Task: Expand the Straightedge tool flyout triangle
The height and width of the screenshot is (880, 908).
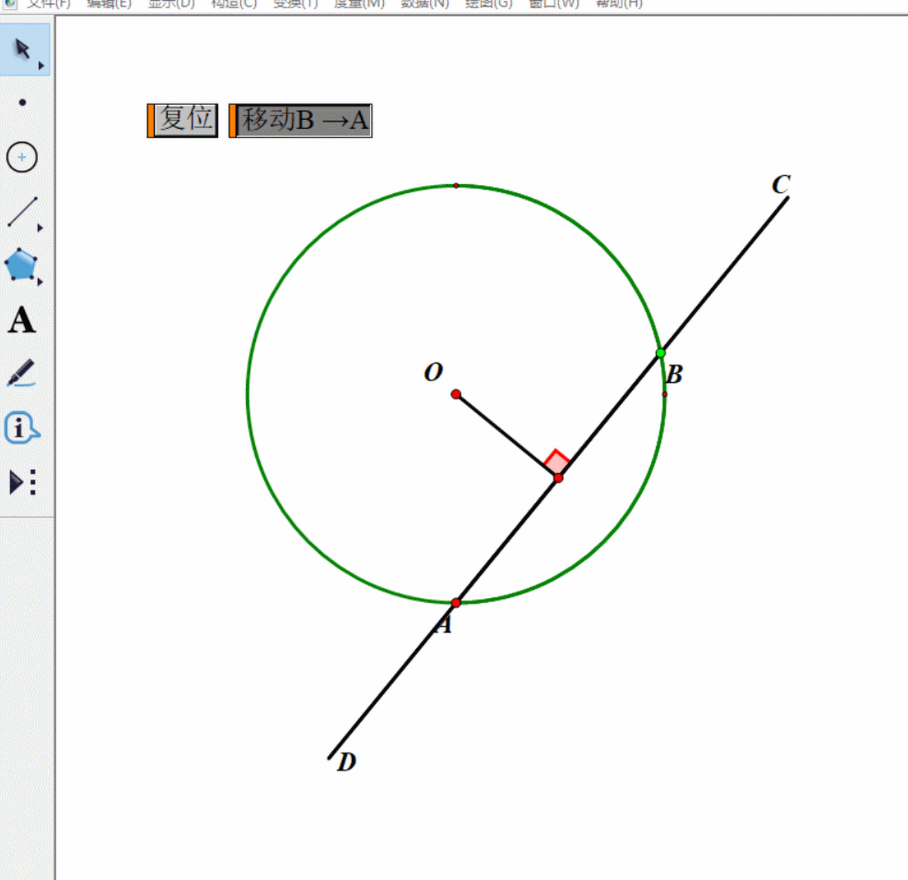Action: [x=40, y=228]
